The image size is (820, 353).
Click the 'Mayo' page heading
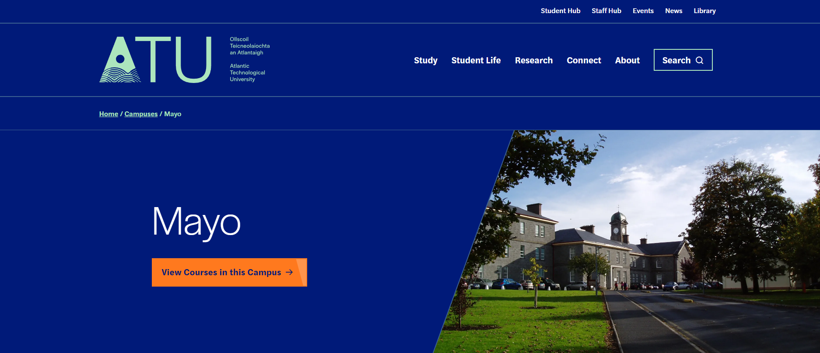coord(196,223)
